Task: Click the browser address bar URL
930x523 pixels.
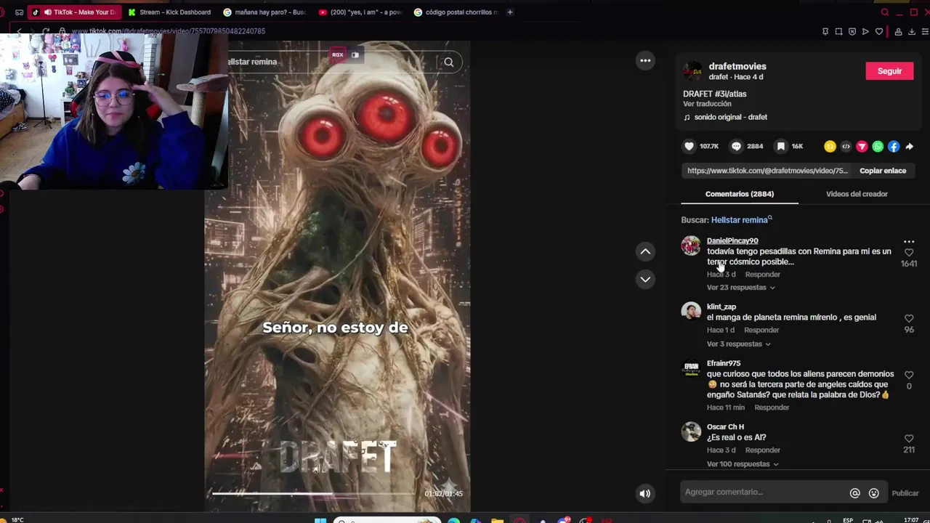Action: point(168,31)
